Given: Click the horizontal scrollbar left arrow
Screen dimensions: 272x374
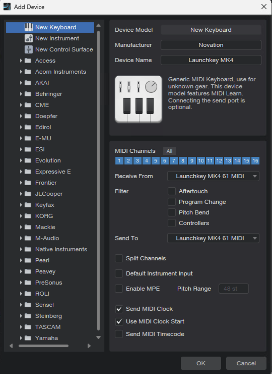Looking at the screenshot, I should (x=11, y=346).
